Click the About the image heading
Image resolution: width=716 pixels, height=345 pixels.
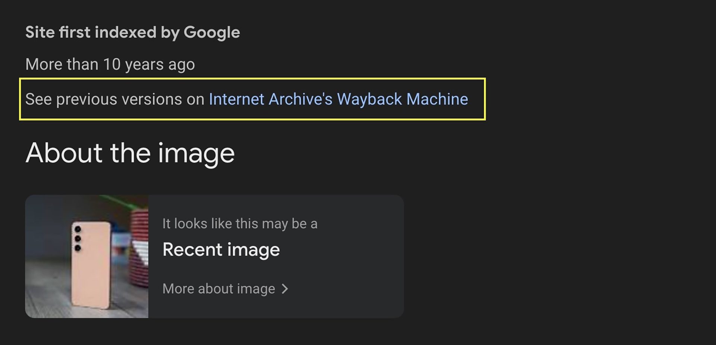pos(130,153)
